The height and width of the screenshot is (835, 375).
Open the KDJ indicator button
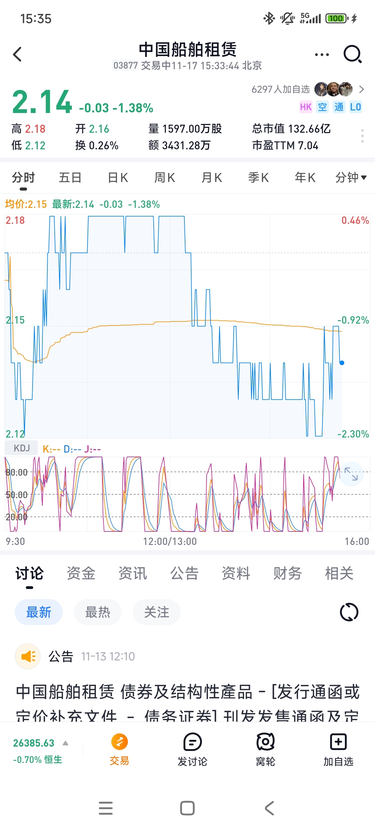coord(21,448)
